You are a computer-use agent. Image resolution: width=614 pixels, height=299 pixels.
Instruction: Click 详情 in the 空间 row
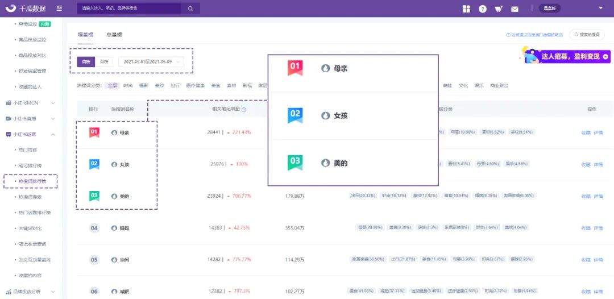click(x=598, y=259)
